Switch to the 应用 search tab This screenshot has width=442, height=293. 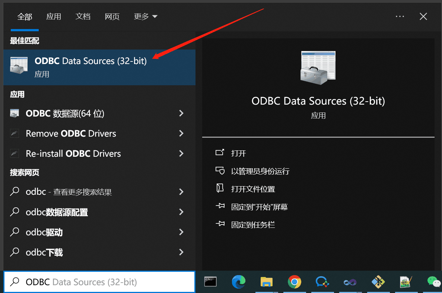54,17
